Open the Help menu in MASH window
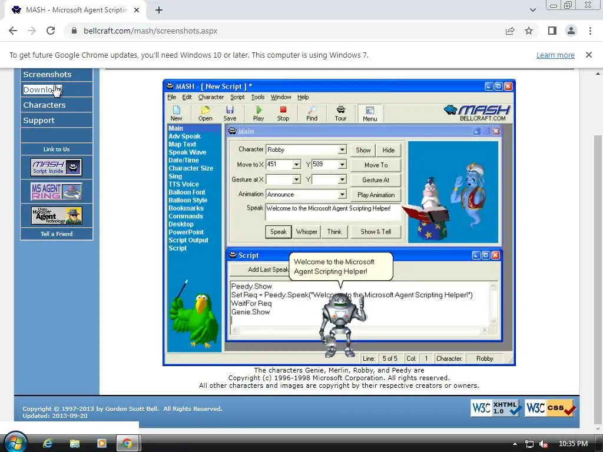Viewport: 603px width, 452px height. click(303, 97)
